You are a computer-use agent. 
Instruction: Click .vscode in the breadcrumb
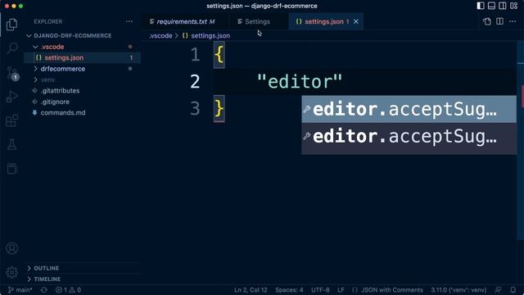[x=160, y=36]
